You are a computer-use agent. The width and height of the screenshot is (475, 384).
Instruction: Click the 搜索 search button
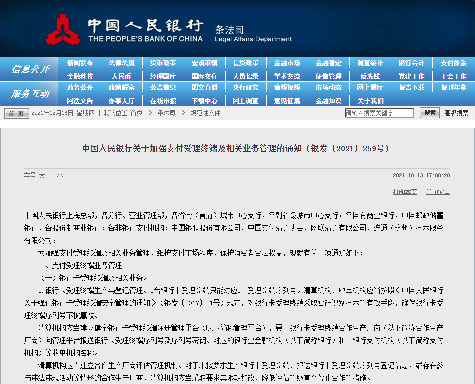tap(430, 113)
